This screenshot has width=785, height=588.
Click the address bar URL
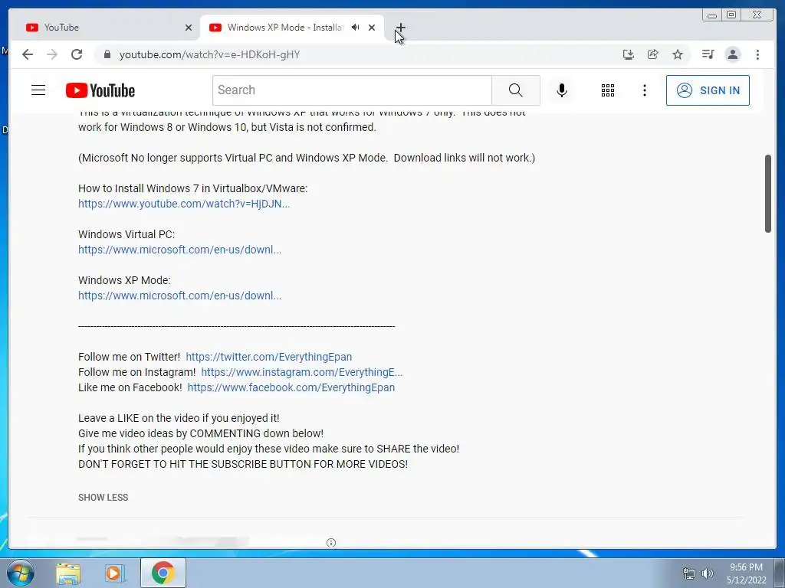point(209,54)
